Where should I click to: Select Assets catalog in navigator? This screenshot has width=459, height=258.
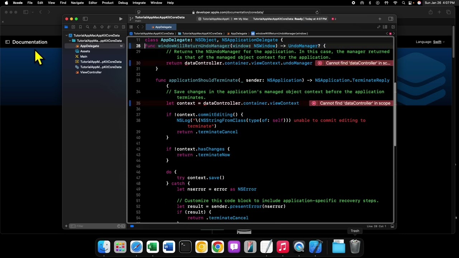tap(85, 51)
